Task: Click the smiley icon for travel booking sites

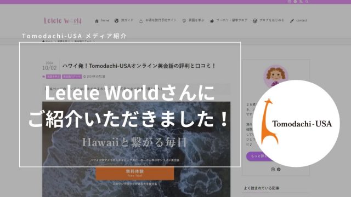Action: [x=141, y=21]
